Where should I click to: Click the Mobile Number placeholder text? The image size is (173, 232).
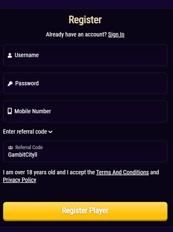(33, 111)
